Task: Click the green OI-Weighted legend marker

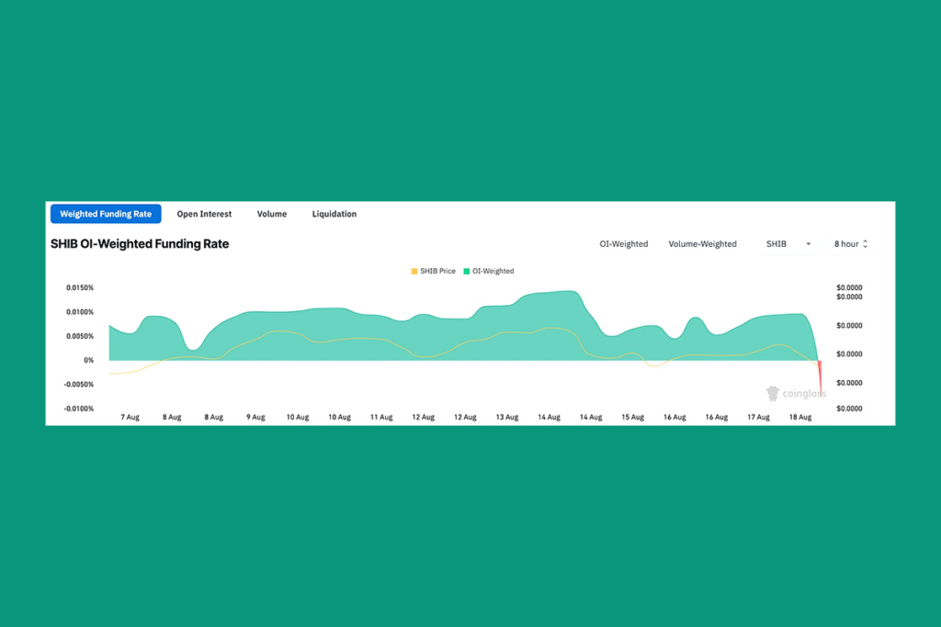Action: (x=467, y=272)
